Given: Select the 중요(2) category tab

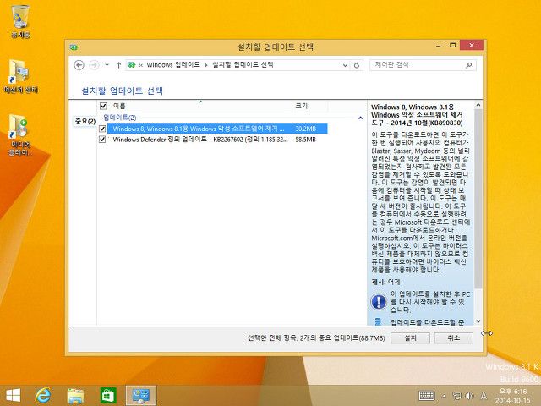Looking at the screenshot, I should tap(85, 121).
